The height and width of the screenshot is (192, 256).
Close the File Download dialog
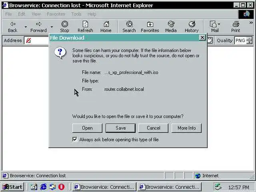click(x=202, y=38)
